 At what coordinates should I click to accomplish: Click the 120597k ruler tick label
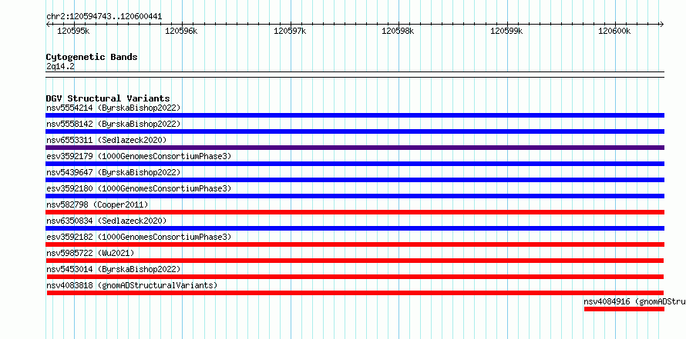click(x=290, y=31)
